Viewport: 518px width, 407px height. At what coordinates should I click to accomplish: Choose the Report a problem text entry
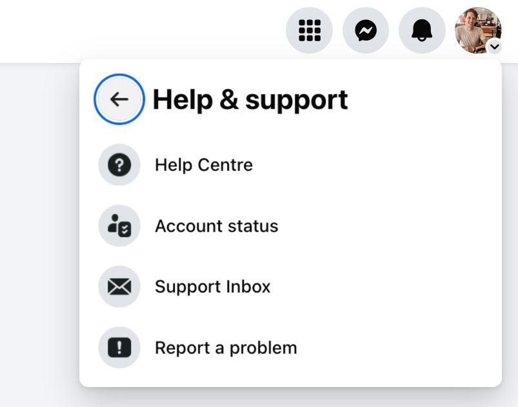click(x=226, y=348)
